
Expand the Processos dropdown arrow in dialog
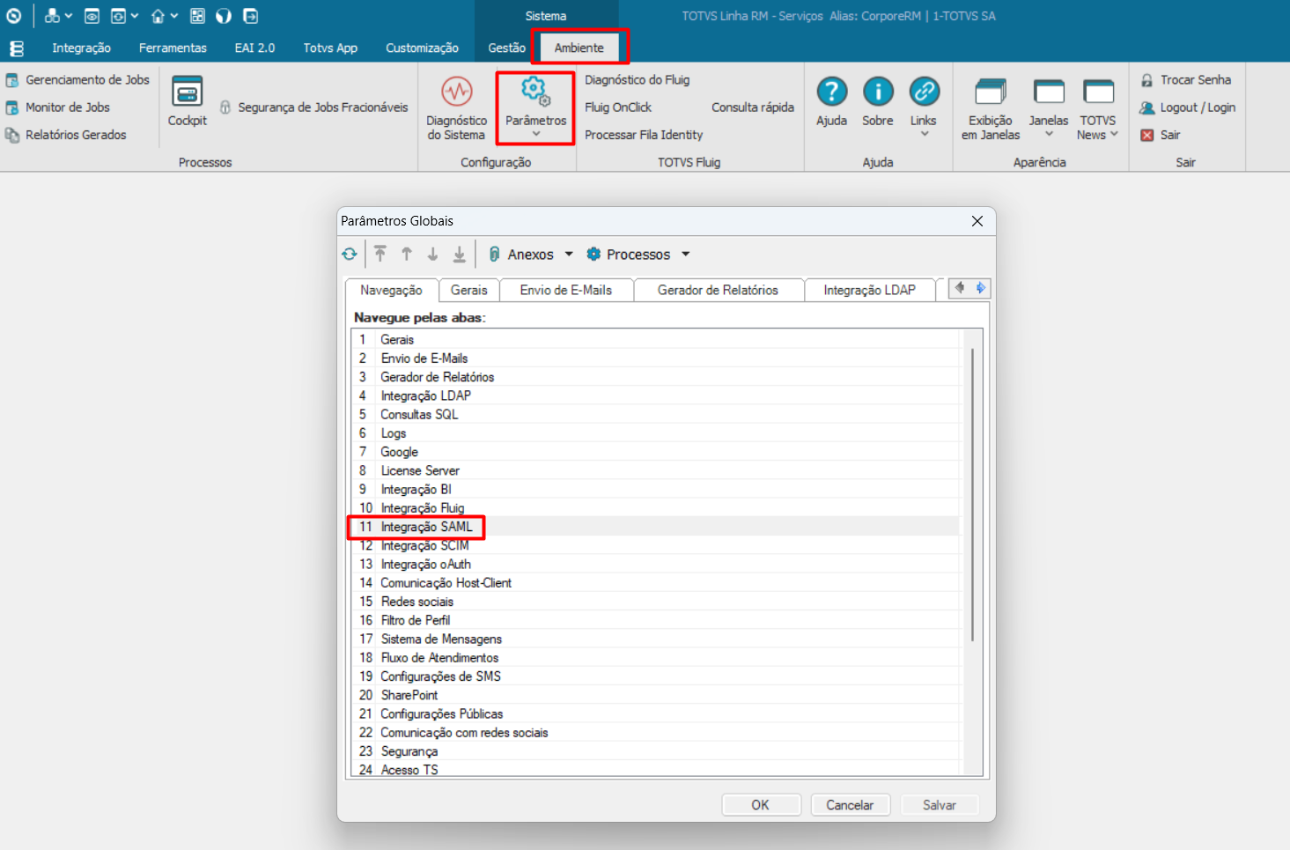tap(685, 254)
